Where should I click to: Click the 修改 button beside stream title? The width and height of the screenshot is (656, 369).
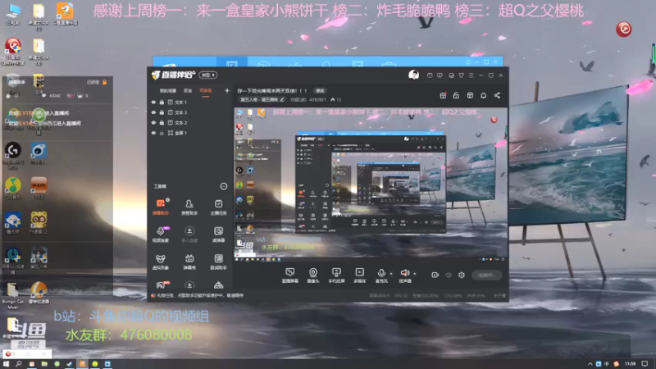click(320, 91)
